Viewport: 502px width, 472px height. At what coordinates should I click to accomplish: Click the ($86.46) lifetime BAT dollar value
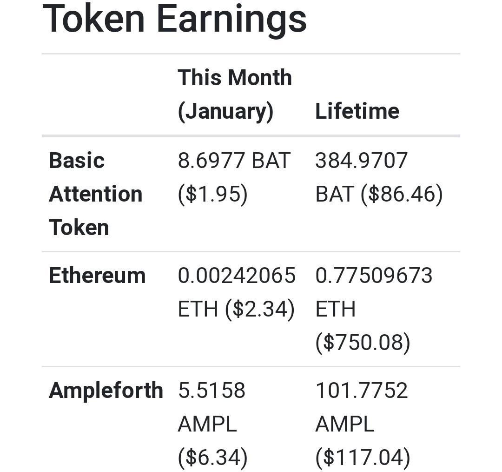click(x=402, y=194)
